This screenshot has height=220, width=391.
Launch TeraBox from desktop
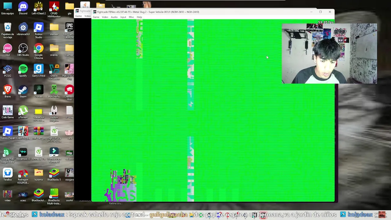point(8,175)
